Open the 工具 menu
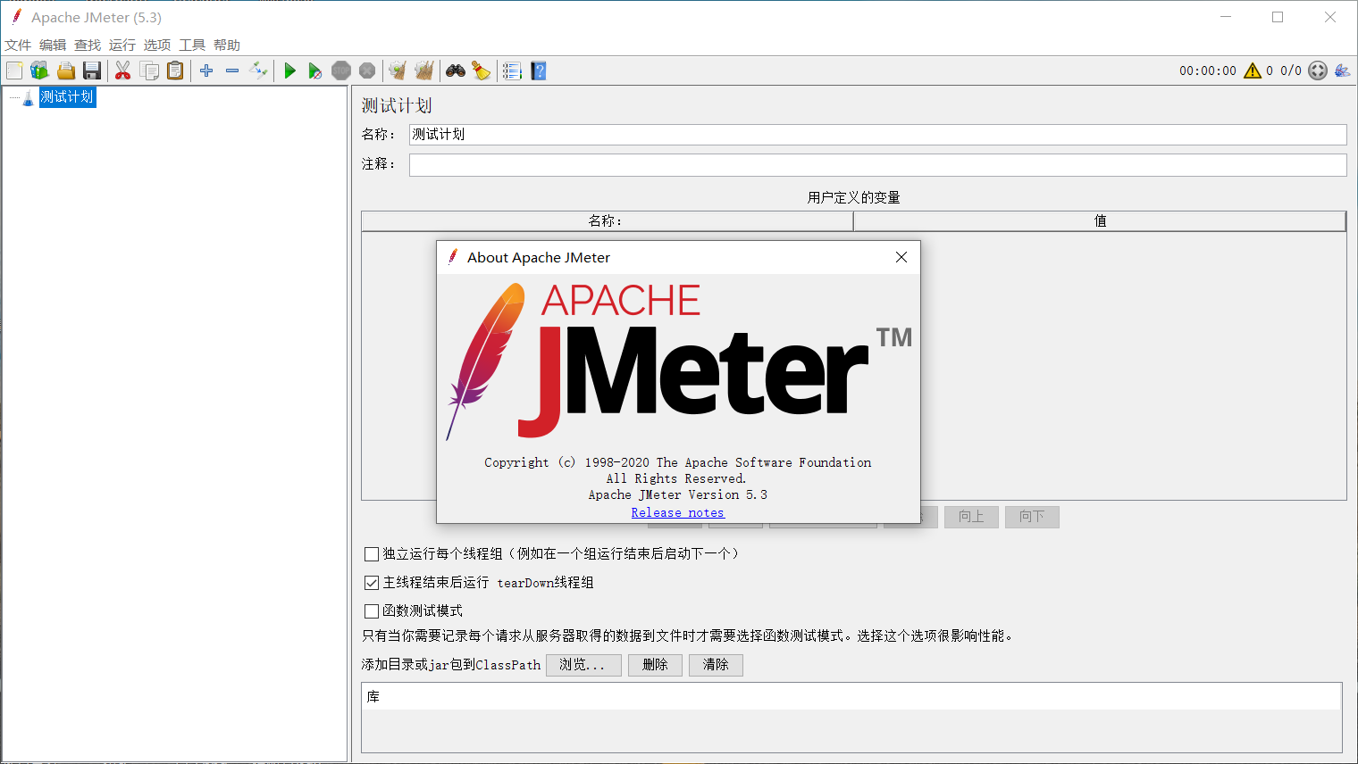Image resolution: width=1358 pixels, height=764 pixels. pos(192,46)
